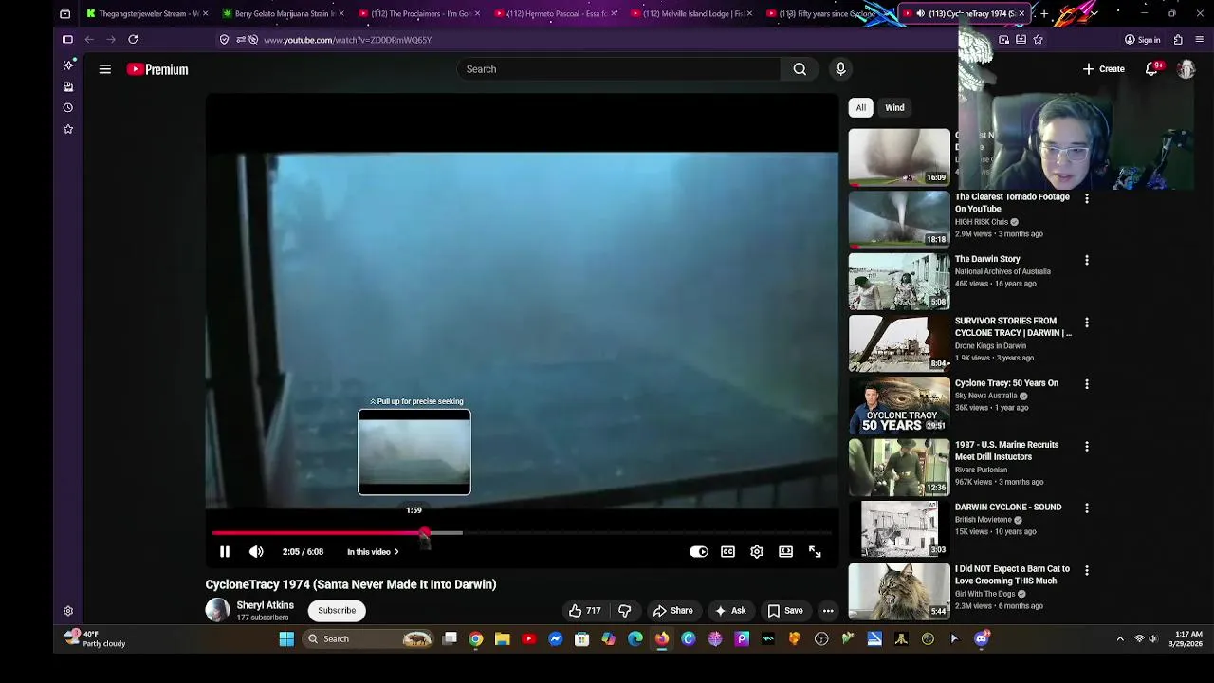
Task: Open 'SURVIVOR STORIES FROM CYCLONE TRACY' video
Action: 1013,327
